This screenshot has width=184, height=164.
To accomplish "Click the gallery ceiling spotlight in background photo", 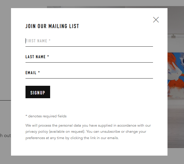I will [x=174, y=36].
